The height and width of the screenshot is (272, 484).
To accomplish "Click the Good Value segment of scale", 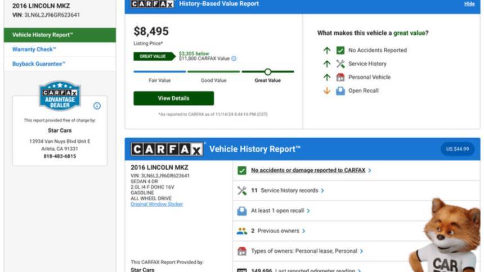I will pos(214,71).
